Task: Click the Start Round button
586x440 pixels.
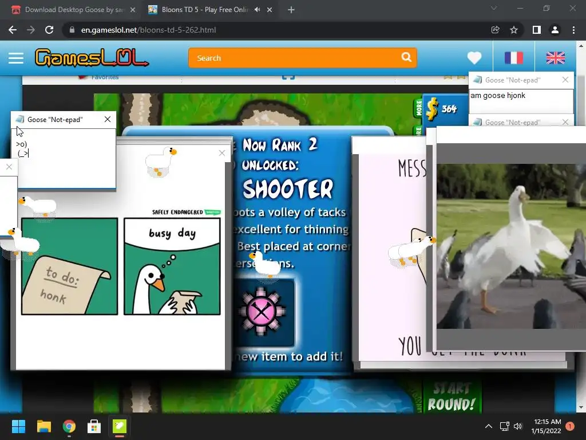Action: (452, 396)
